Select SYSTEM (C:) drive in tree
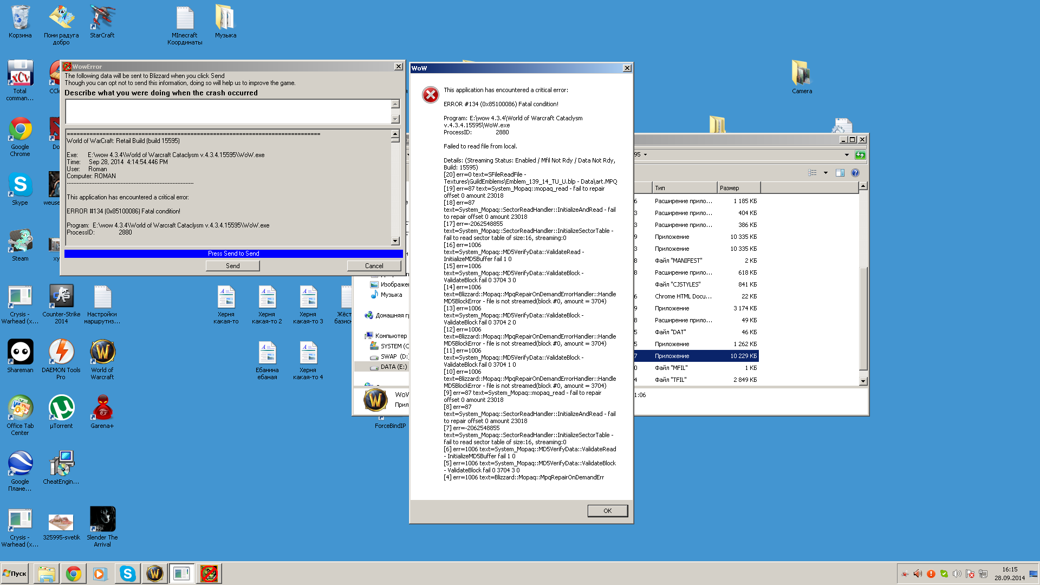Viewport: 1040px width, 585px height. click(x=389, y=346)
